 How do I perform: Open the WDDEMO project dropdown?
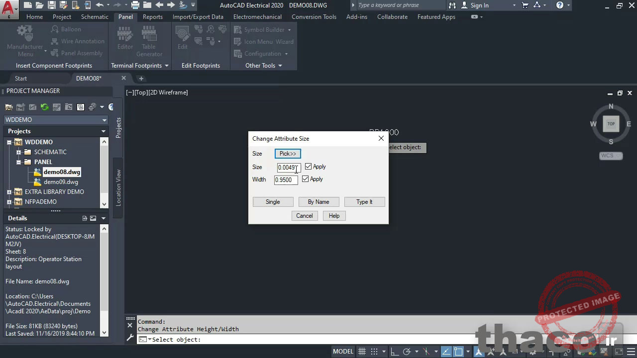click(104, 119)
